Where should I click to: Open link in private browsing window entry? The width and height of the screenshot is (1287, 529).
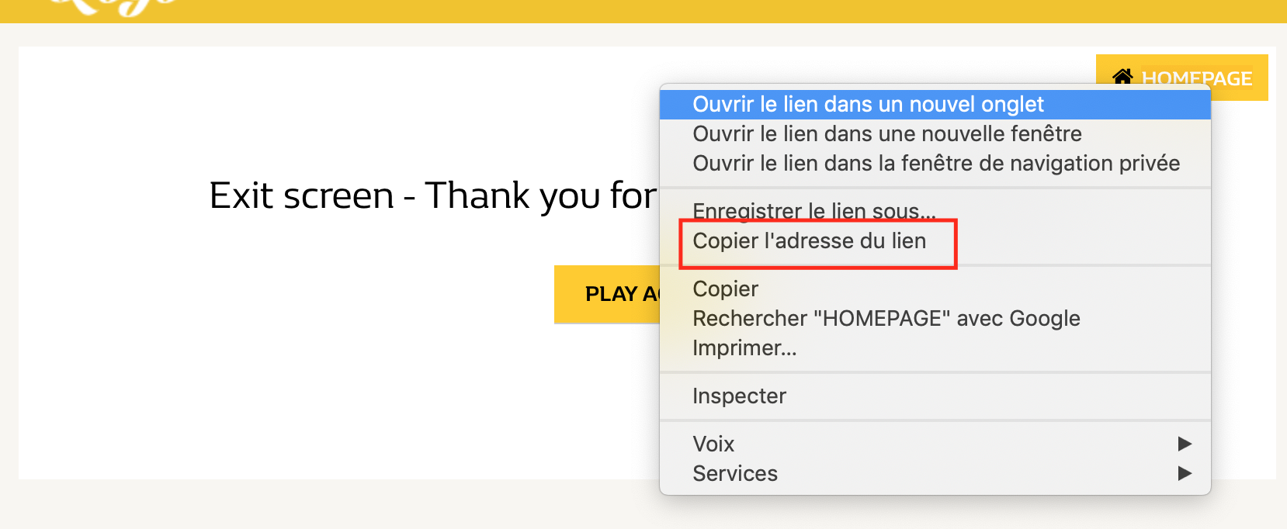tap(935, 163)
